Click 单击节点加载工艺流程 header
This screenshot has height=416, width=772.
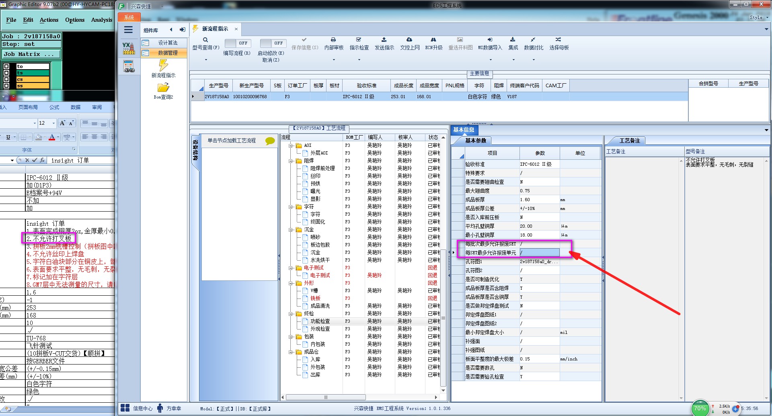click(x=232, y=141)
